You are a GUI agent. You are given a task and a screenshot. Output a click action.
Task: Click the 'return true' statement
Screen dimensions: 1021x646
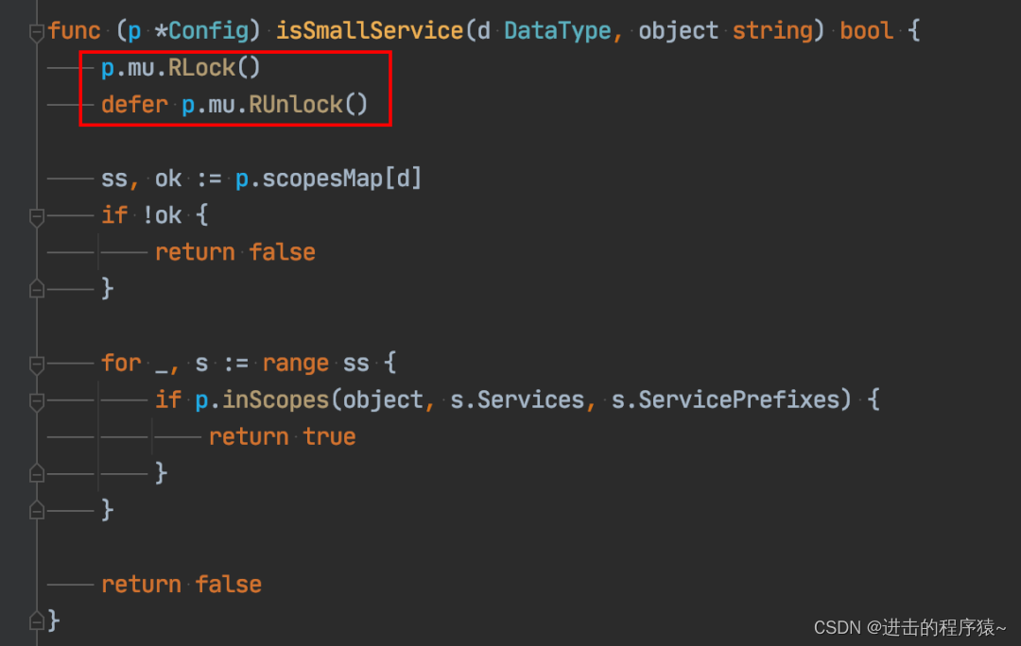tap(282, 436)
